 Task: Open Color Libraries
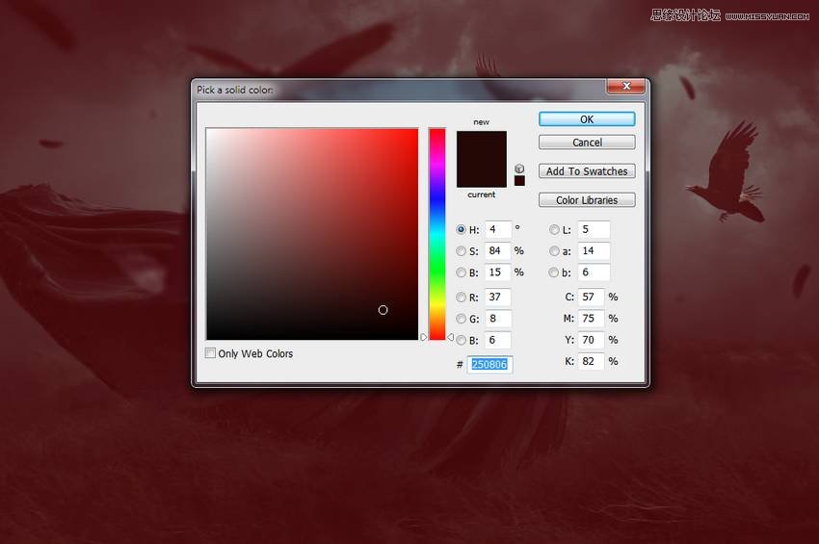[587, 200]
